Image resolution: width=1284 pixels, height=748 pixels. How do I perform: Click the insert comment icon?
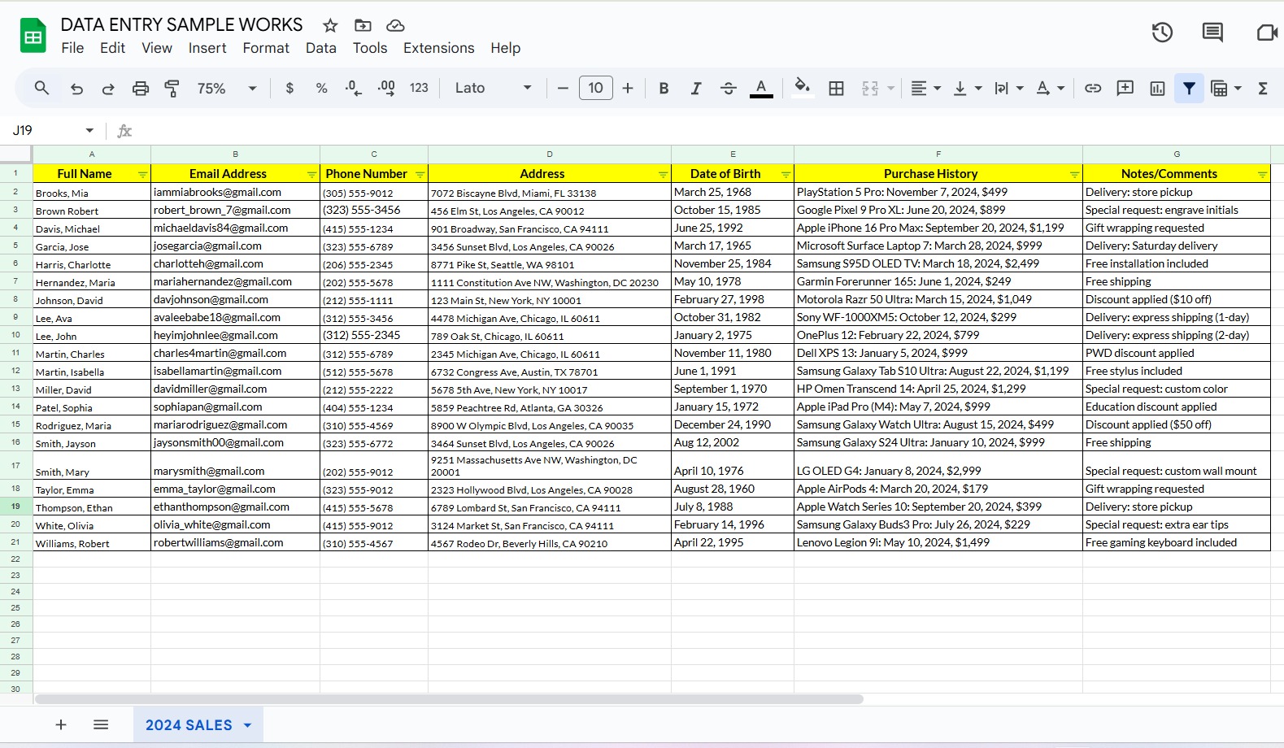[1125, 88]
